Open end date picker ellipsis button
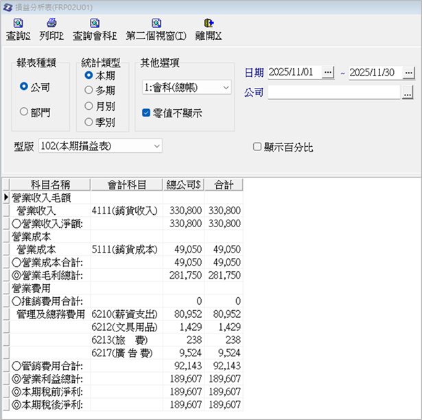 tap(409, 72)
